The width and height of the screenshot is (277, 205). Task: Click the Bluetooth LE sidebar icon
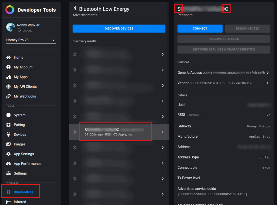pos(8,192)
